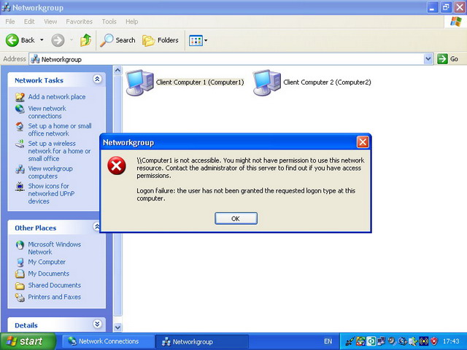Viewport: 467px width, 350px height.
Task: Click the red X error icon in dialog
Action: (x=117, y=166)
